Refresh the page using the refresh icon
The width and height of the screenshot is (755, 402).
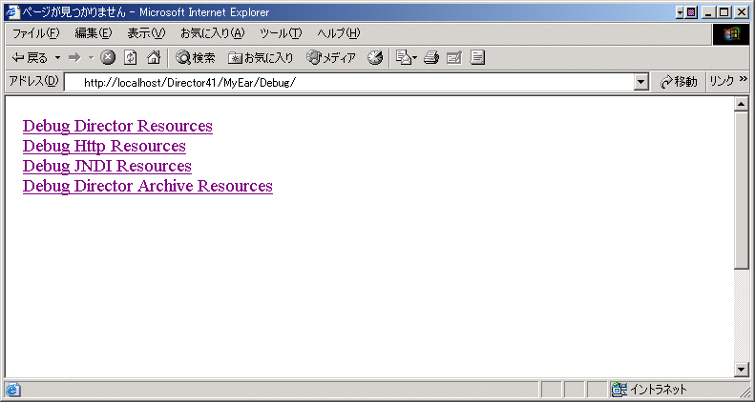pyautogui.click(x=131, y=58)
